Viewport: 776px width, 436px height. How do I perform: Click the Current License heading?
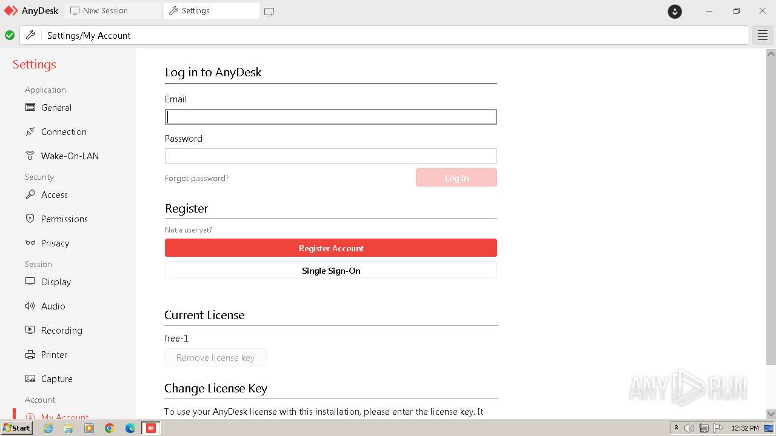coord(204,315)
